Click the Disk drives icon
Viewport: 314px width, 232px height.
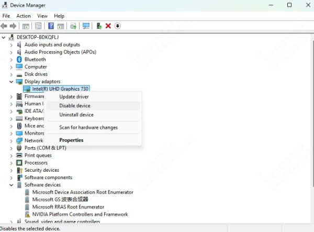[19, 75]
